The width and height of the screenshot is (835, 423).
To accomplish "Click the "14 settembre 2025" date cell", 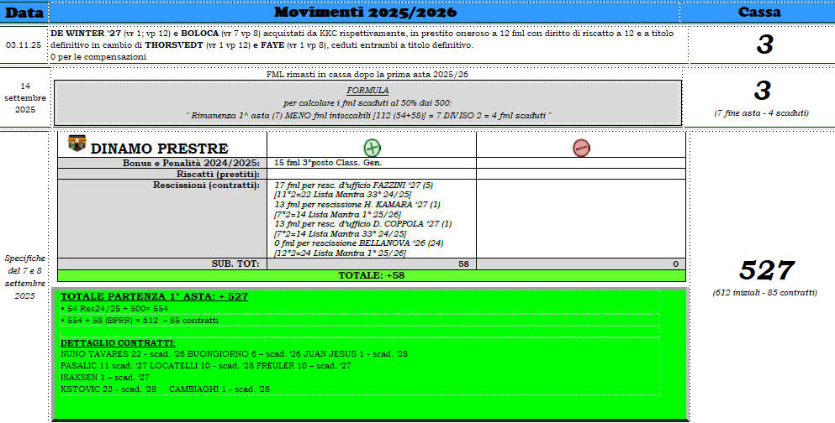I will tap(24, 97).
